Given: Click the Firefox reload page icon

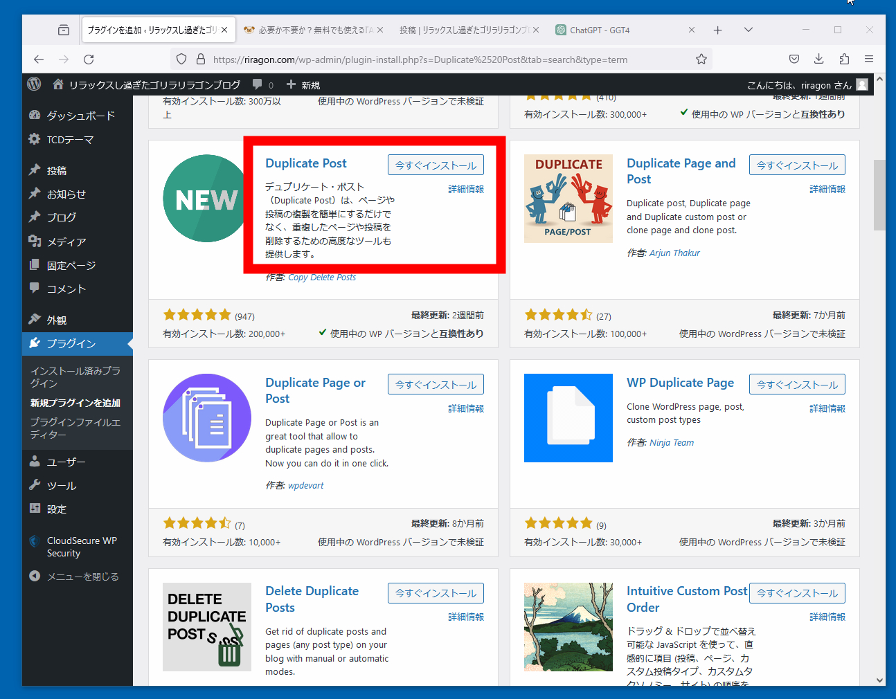Looking at the screenshot, I should [x=89, y=60].
